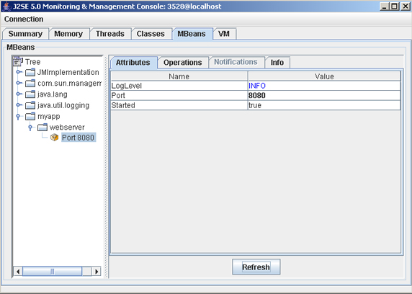The height and width of the screenshot is (294, 412).
Task: Click the webserver folder icon
Action: [42, 128]
